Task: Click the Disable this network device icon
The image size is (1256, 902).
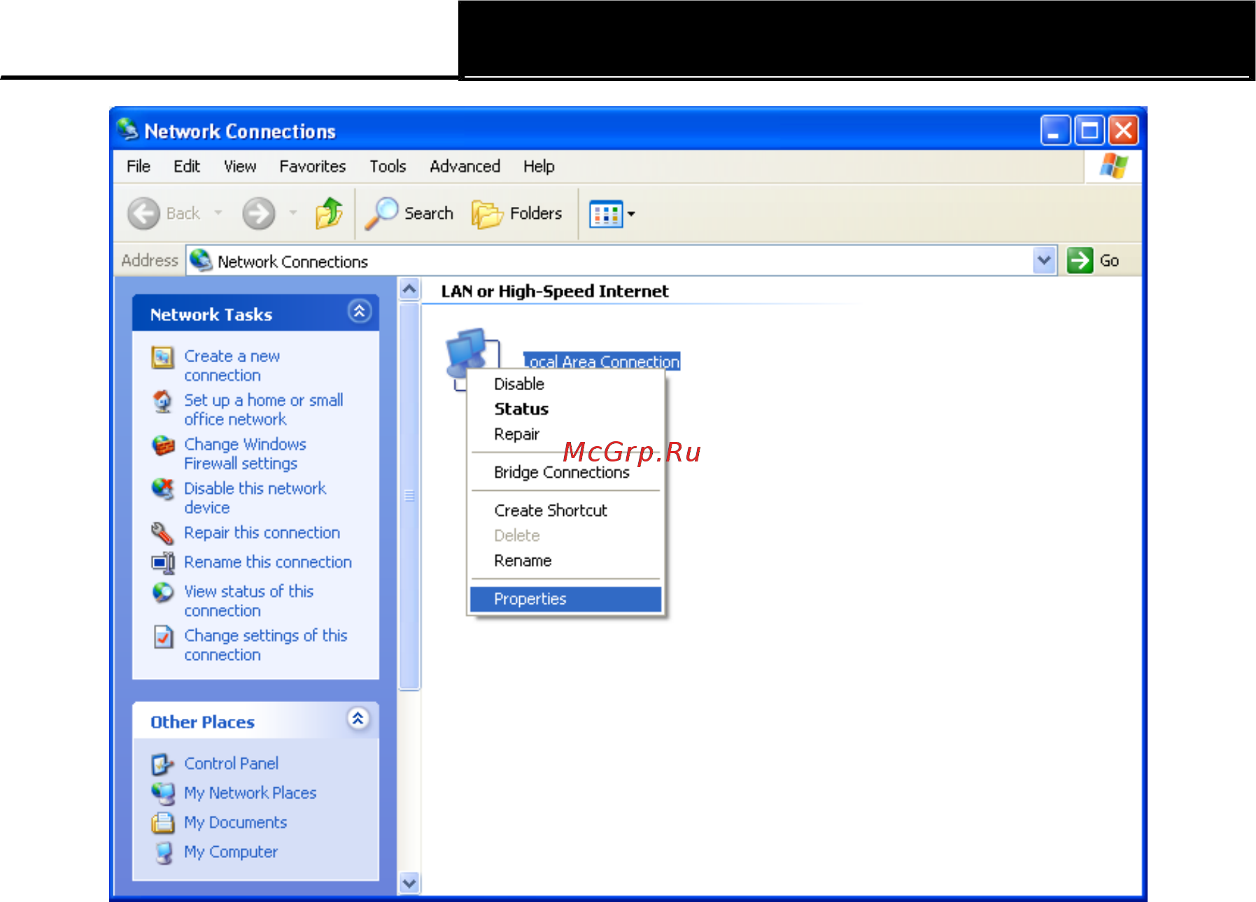Action: [x=163, y=489]
